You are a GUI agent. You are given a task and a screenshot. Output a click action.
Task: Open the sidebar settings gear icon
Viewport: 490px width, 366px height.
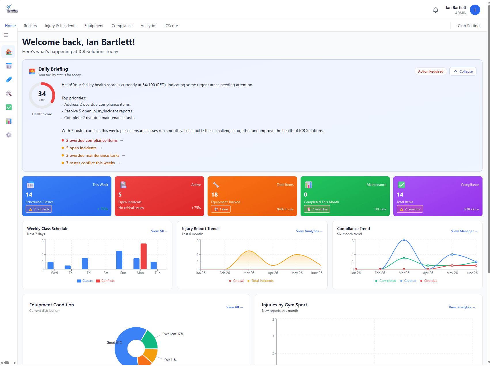9,135
